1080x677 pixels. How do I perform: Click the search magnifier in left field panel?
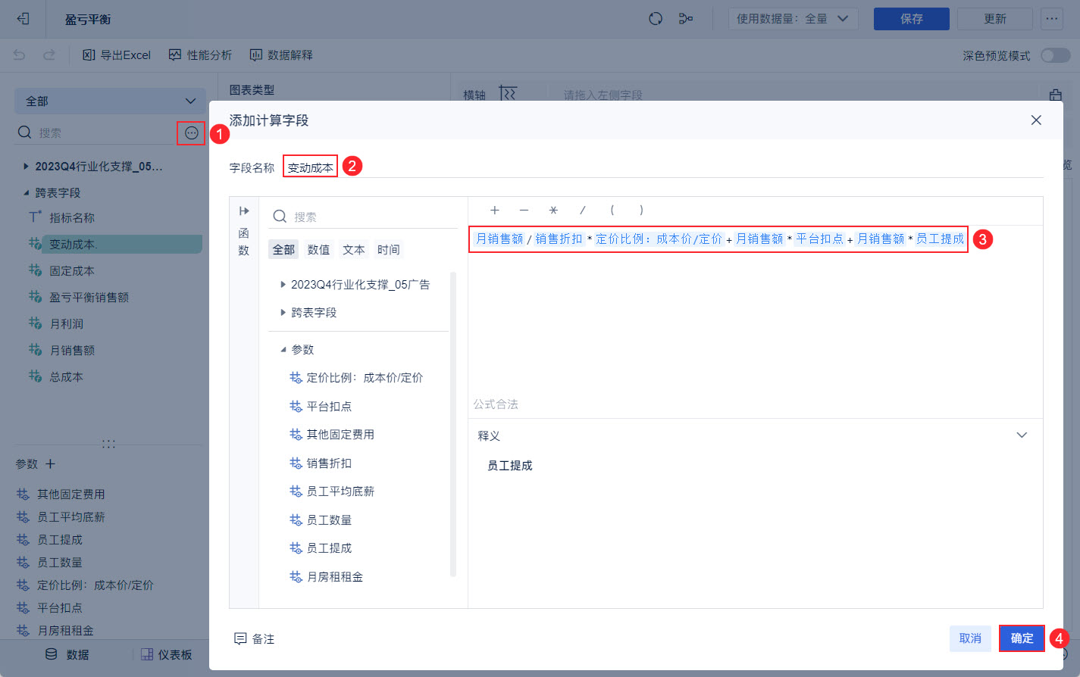(x=24, y=133)
